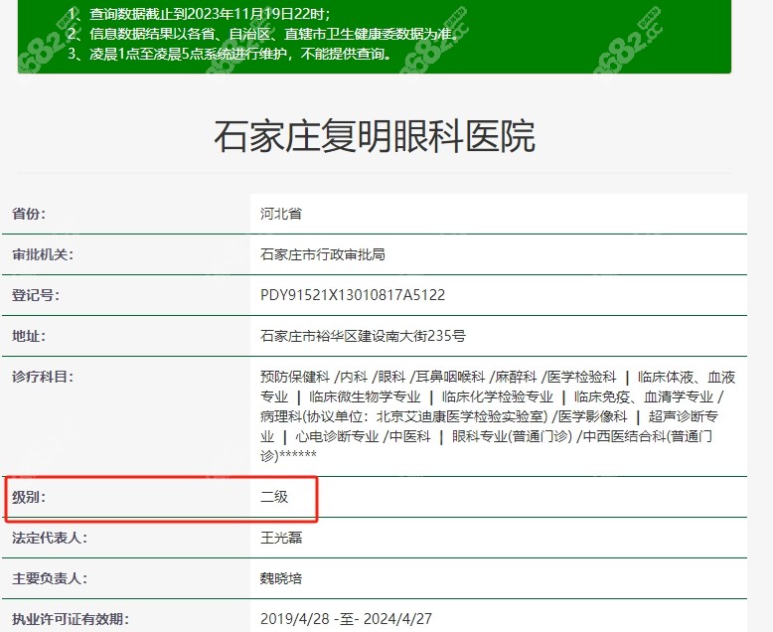Click the hospital title 石家庄复明眼科医院

(x=374, y=136)
